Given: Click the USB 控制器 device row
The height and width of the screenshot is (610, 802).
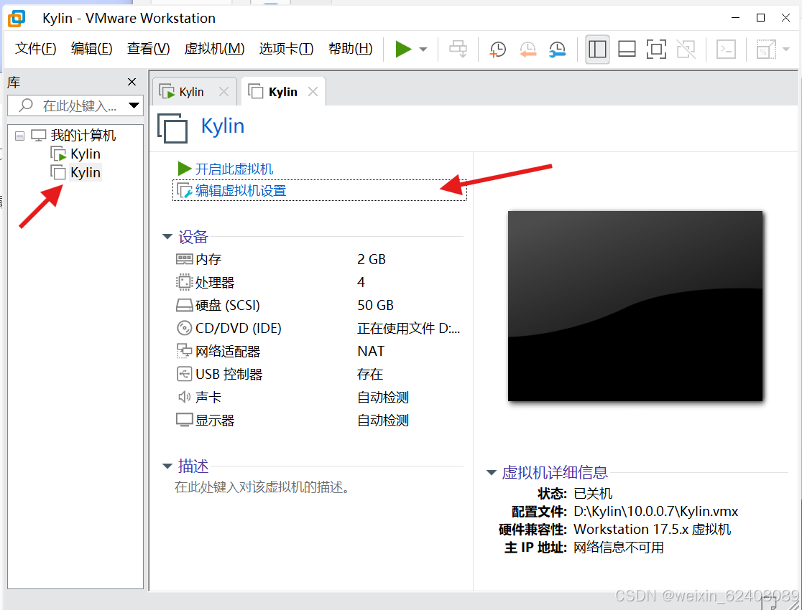Looking at the screenshot, I should pos(318,374).
